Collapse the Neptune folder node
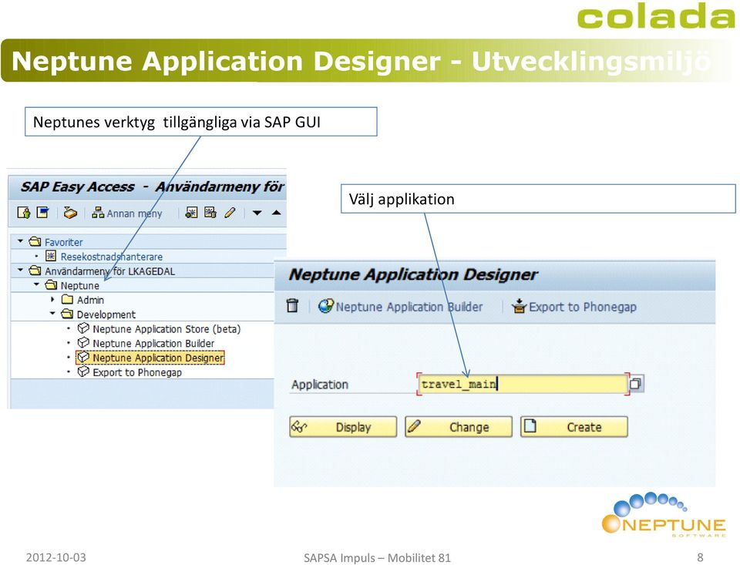Screen dimensions: 740x565 point(37,284)
